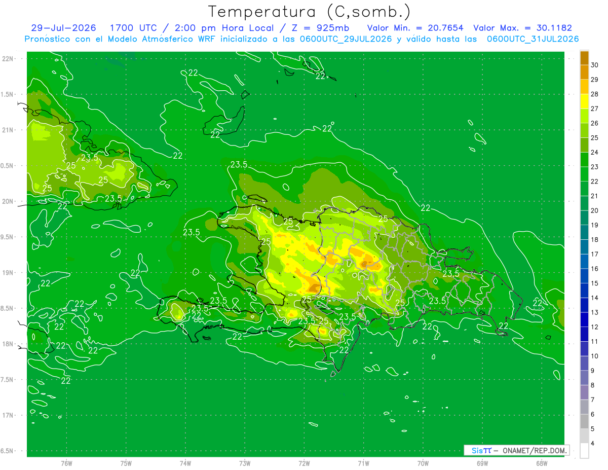Click color bar label '10'
The height and width of the screenshot is (470, 608).
[595, 356]
